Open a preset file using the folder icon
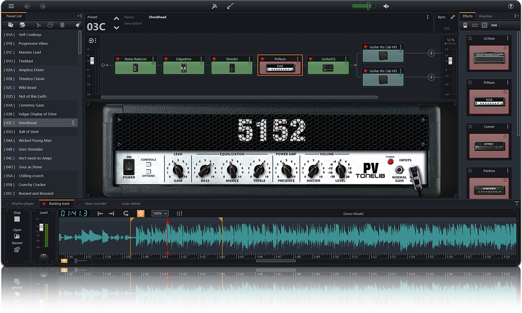 pyautogui.click(x=10, y=25)
